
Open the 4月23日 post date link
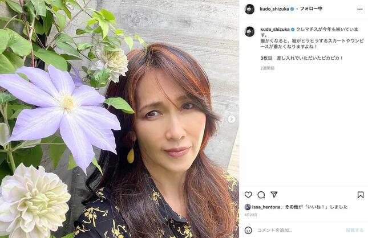[x=251, y=215]
